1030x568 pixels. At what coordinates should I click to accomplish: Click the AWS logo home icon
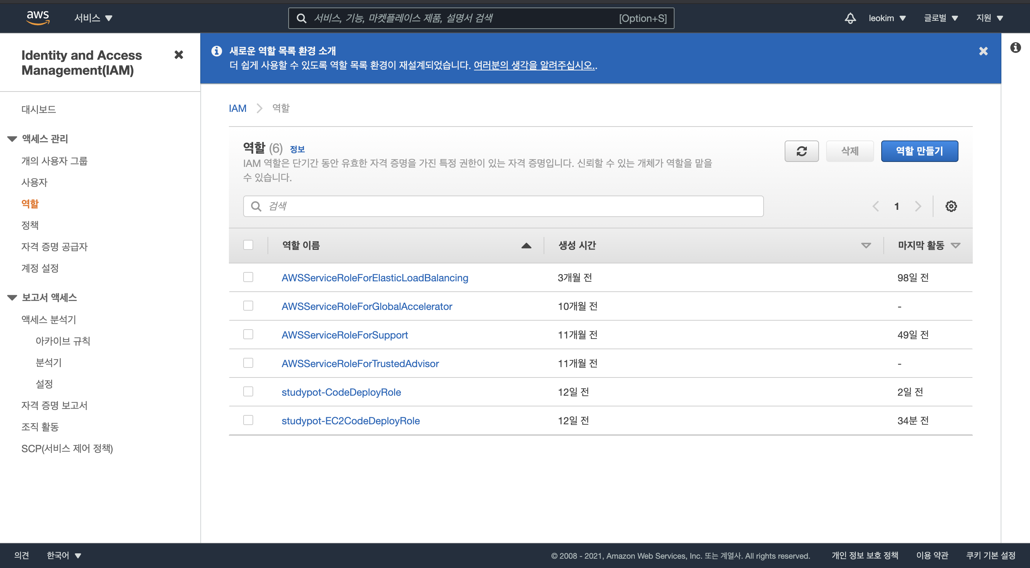click(x=38, y=18)
